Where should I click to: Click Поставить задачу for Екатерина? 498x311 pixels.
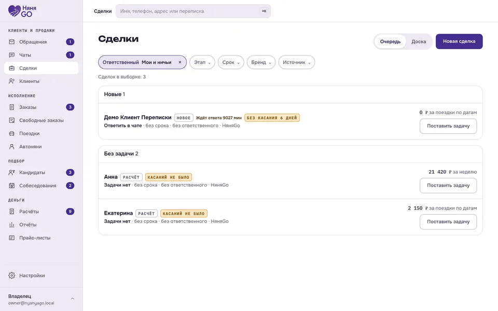pyautogui.click(x=448, y=221)
